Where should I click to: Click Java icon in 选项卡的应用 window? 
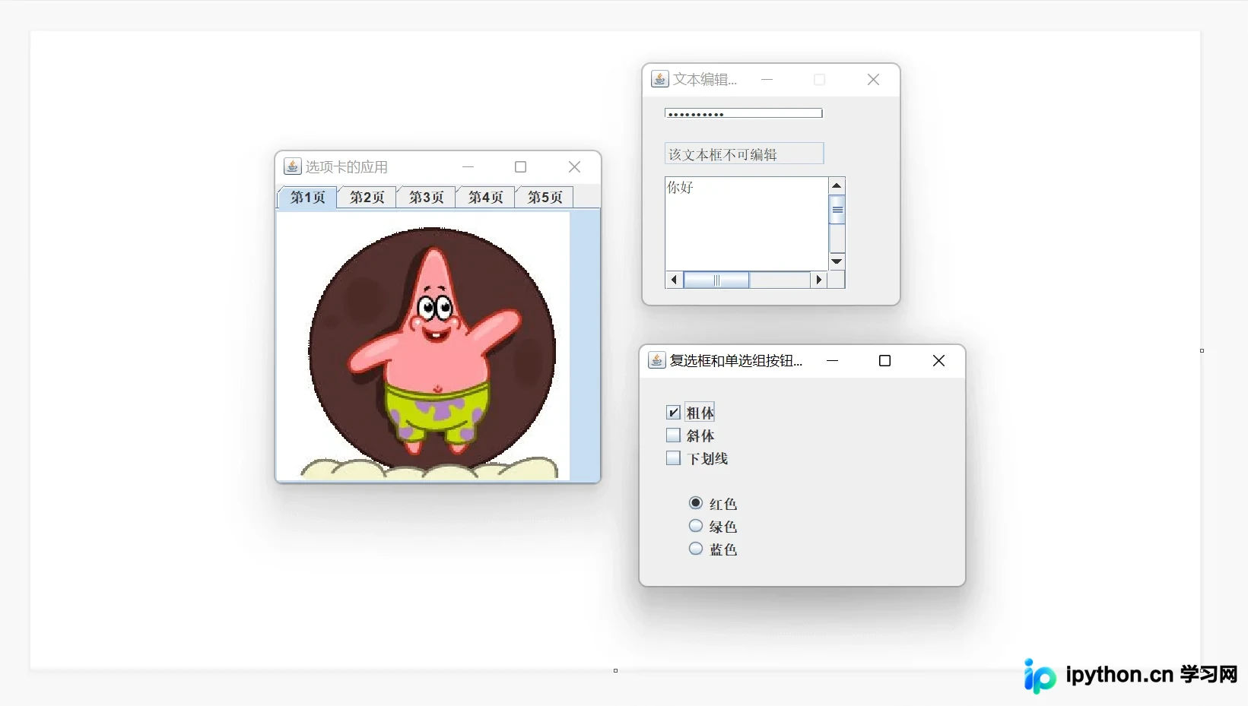292,166
